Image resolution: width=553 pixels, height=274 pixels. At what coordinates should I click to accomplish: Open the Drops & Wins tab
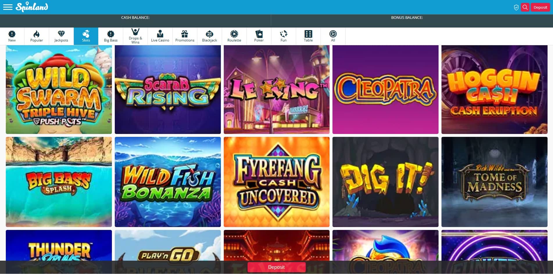click(135, 36)
